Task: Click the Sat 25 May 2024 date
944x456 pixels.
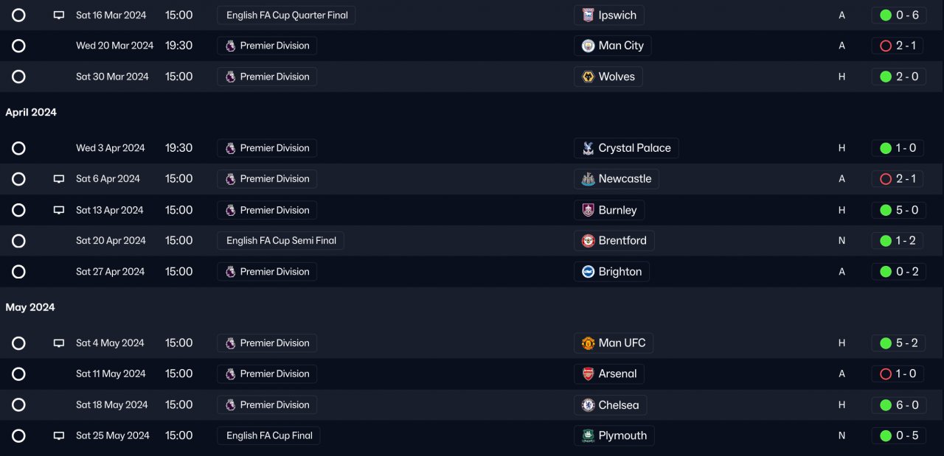Action: tap(112, 435)
